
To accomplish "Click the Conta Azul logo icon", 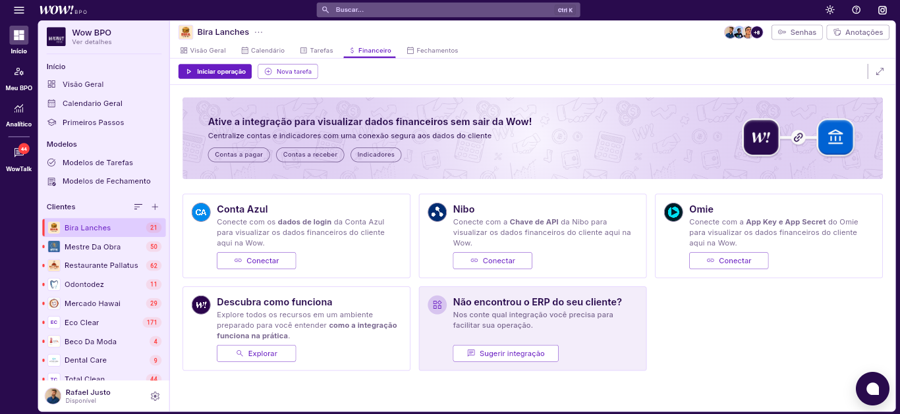I will click(x=201, y=212).
